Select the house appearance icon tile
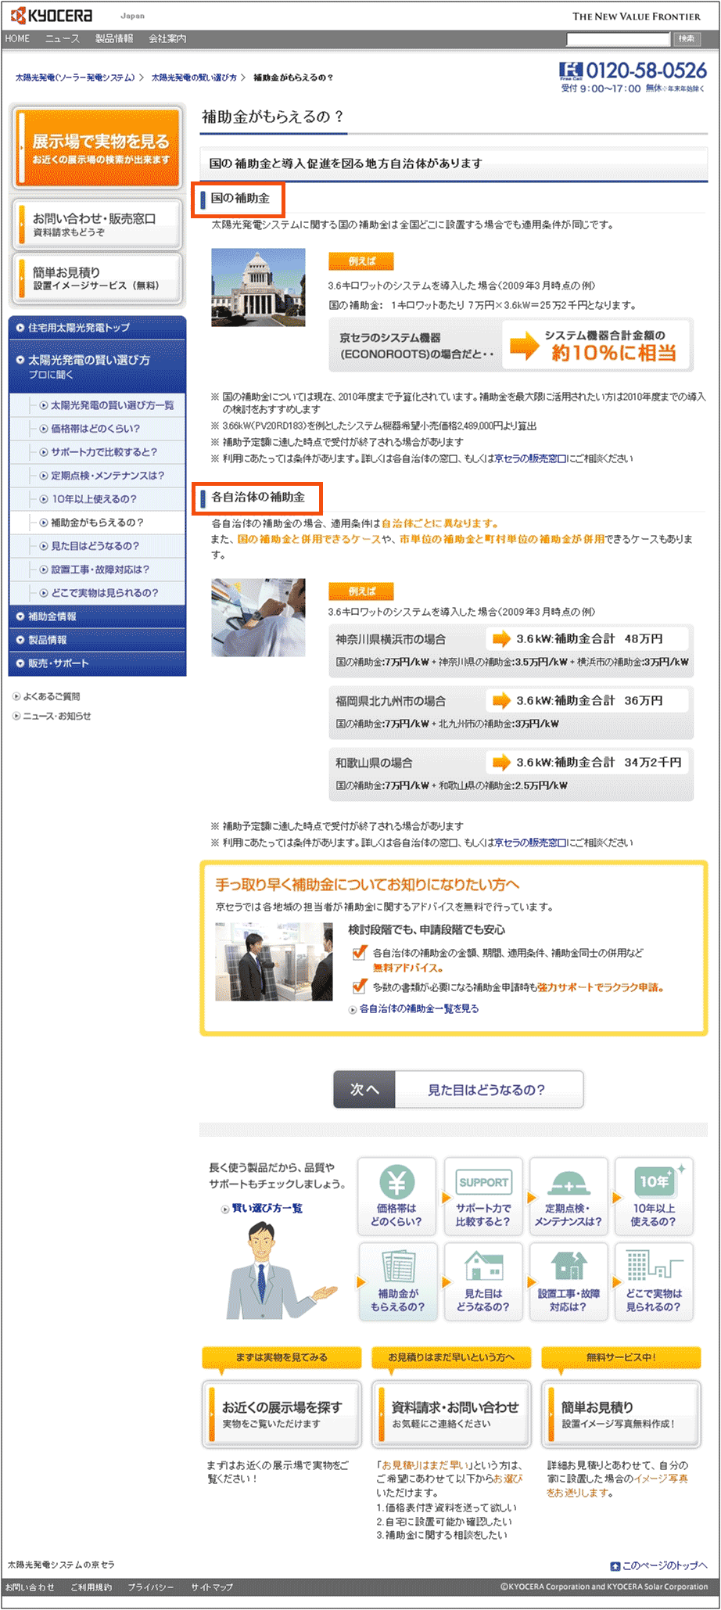The height and width of the screenshot is (1610, 721). point(482,1281)
